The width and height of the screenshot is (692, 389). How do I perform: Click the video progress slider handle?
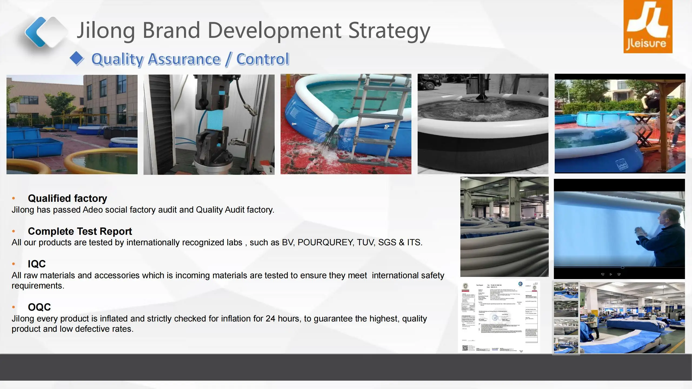click(x=623, y=268)
